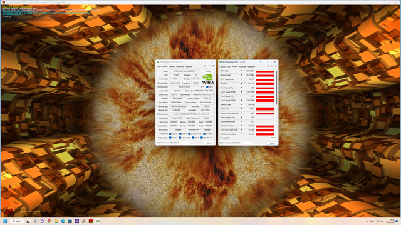This screenshot has width=401, height=225.
Task: Open Microsoft Store from the taskbar
Action: 70,221
